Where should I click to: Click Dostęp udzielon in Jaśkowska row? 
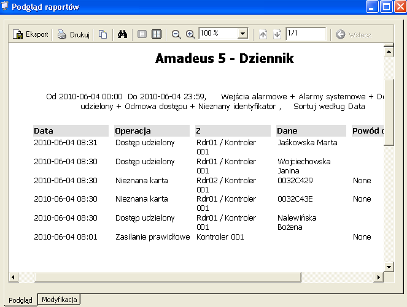[x=145, y=143]
